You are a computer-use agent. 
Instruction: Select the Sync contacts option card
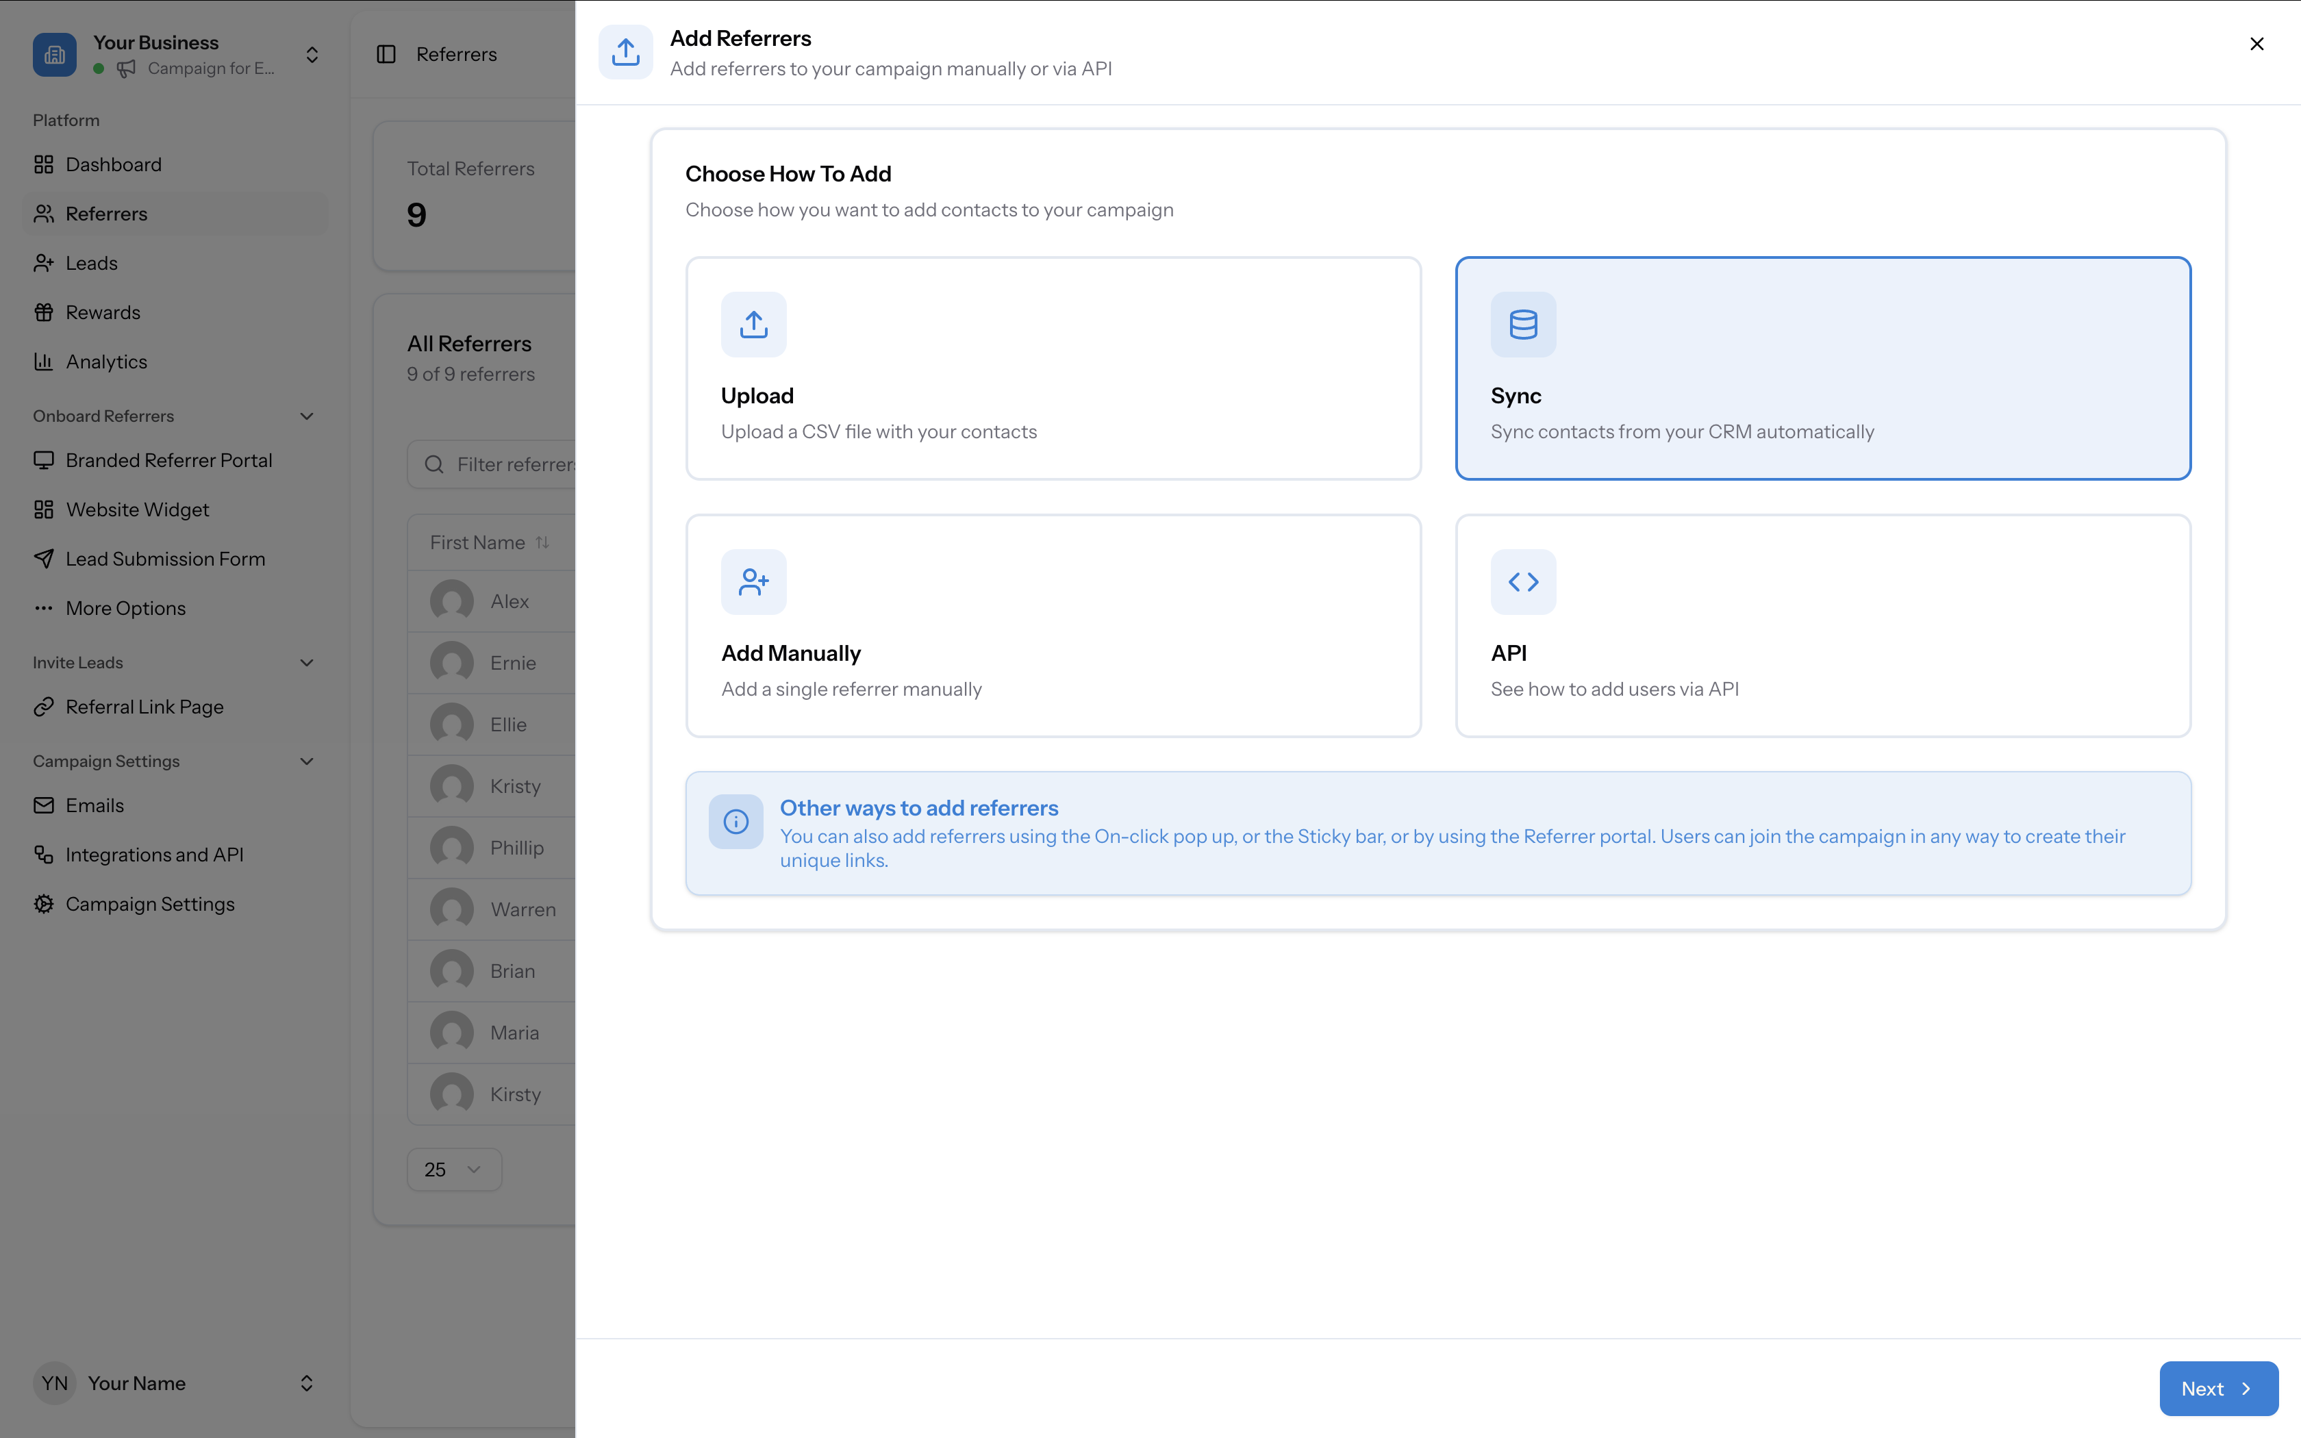(x=1823, y=369)
